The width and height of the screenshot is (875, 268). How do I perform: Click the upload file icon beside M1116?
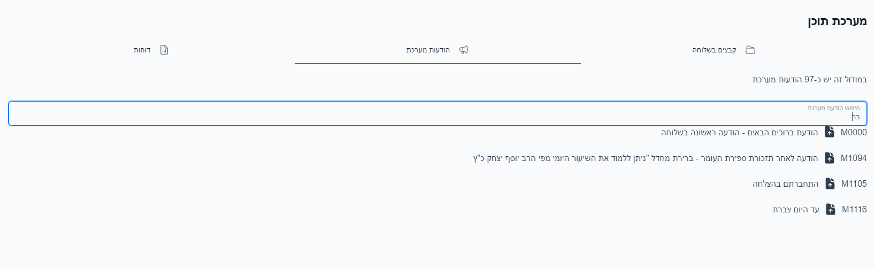click(x=831, y=209)
